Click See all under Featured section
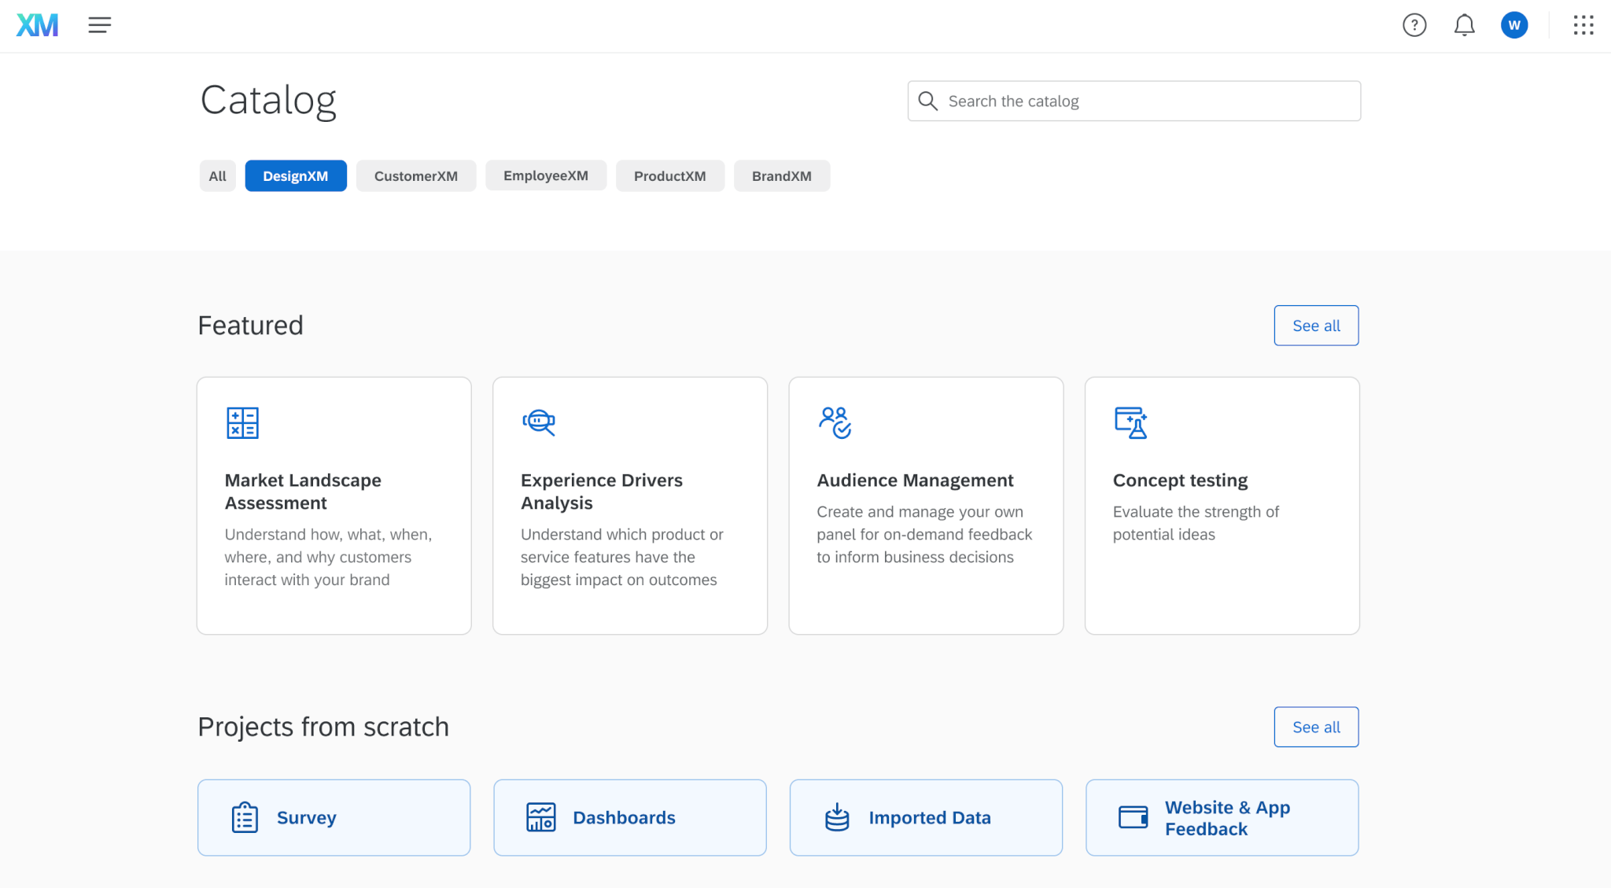The image size is (1611, 888). click(x=1317, y=325)
